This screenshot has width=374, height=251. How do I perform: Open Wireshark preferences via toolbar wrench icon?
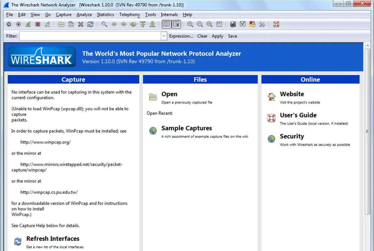(262, 24)
